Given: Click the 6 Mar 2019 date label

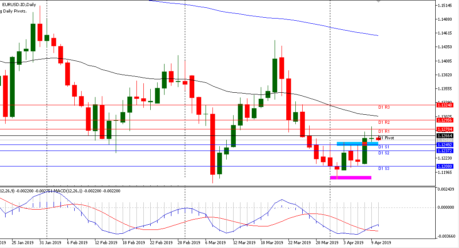Looking at the screenshot, I should click(x=215, y=243).
